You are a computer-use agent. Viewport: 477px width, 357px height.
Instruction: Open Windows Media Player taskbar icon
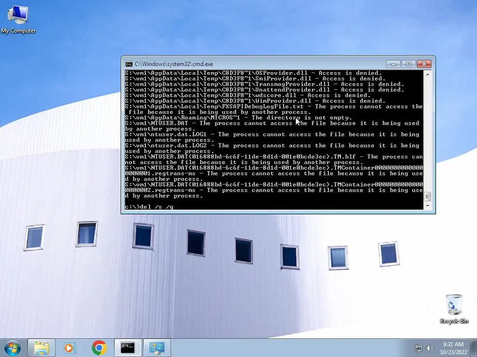70,348
